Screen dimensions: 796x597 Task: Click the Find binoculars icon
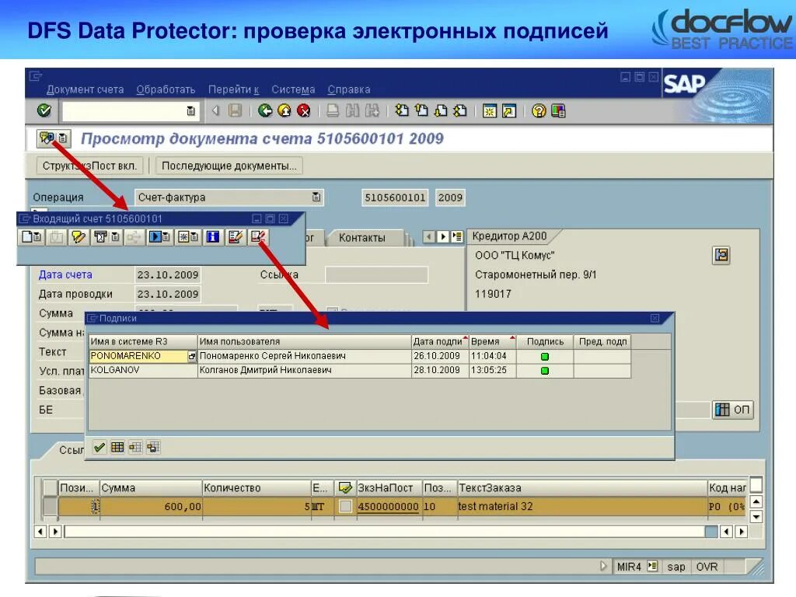point(352,110)
